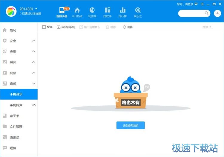Select 概况 in the sidebar

(19, 30)
